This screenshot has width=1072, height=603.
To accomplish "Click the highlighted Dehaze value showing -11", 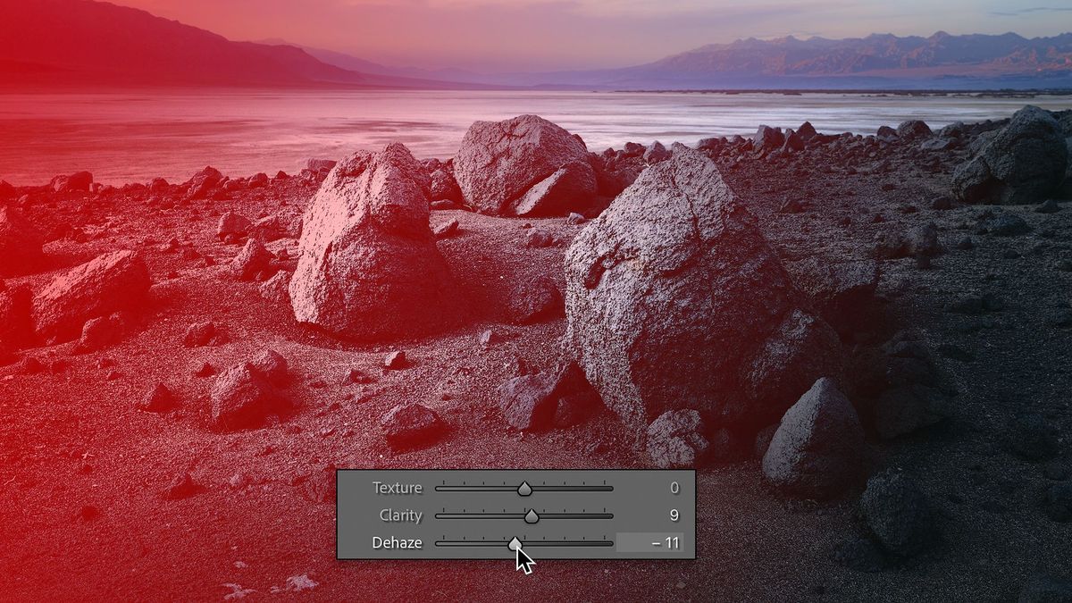I will [x=666, y=542].
